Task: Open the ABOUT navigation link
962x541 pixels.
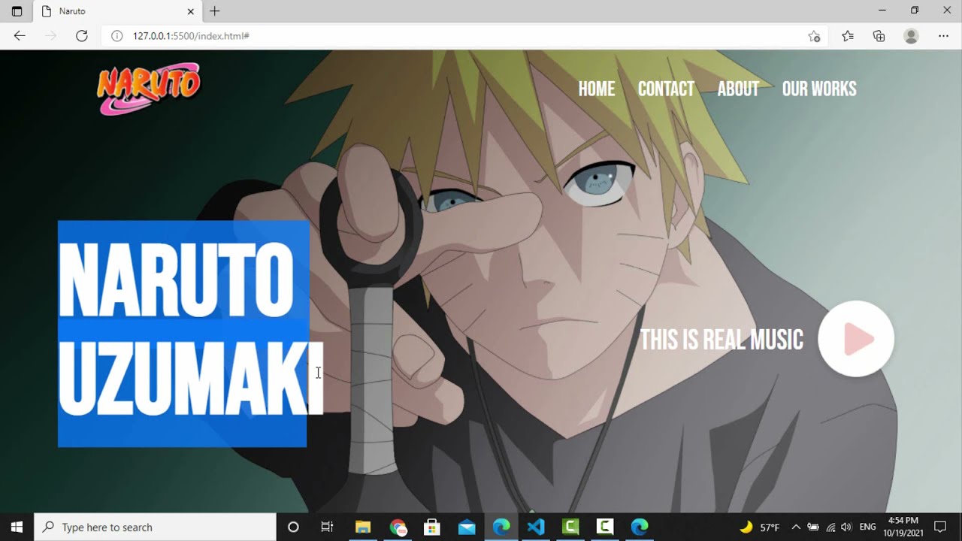Action: click(738, 89)
